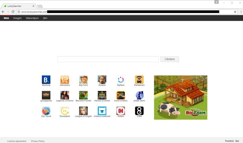
Task: Open the Big Farm advertisement banner
Action: 180,98
